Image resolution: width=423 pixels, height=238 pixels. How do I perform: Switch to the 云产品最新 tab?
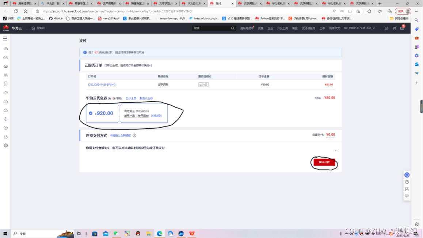pyautogui.click(x=109, y=4)
